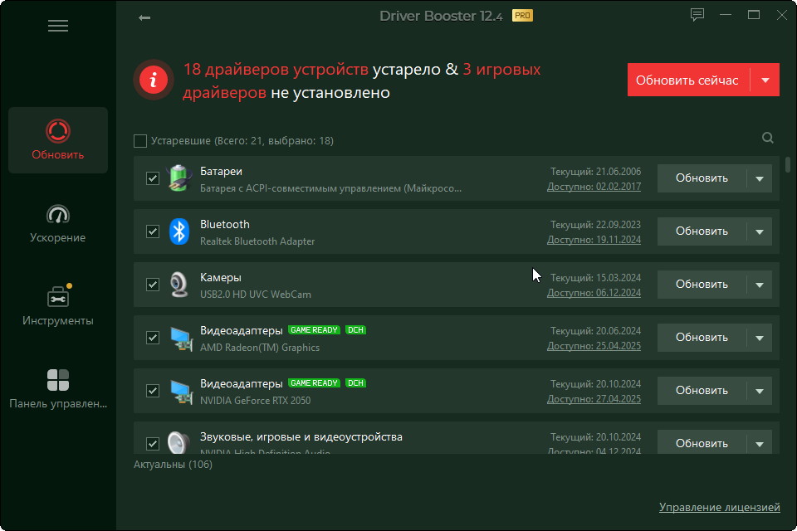This screenshot has height=531, width=797.
Task: Click the DCH badge on AMD Radeon row
Action: point(356,329)
